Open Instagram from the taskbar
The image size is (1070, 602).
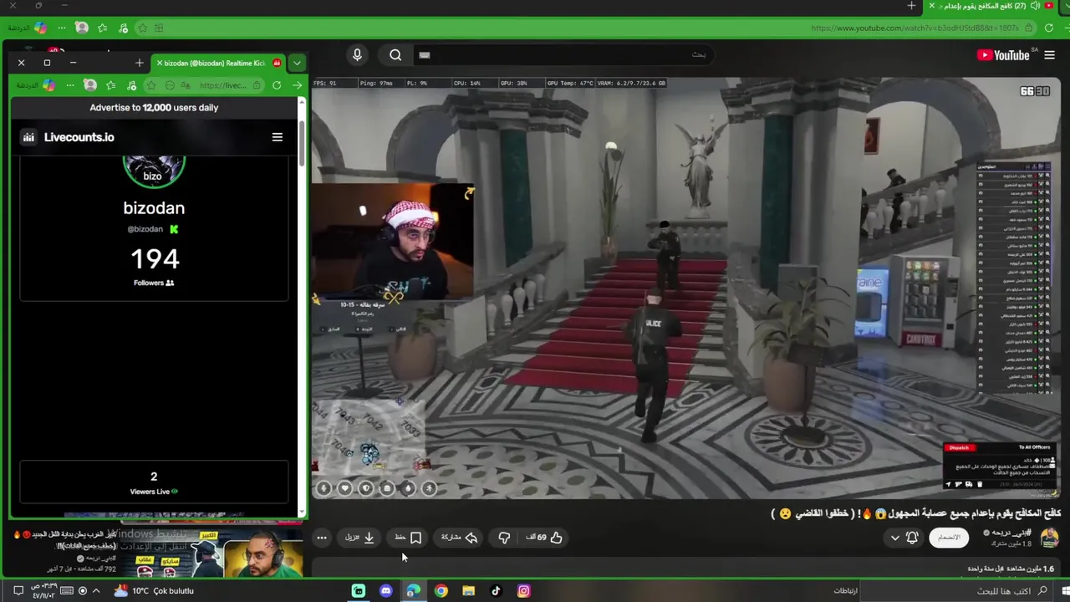[x=523, y=591]
